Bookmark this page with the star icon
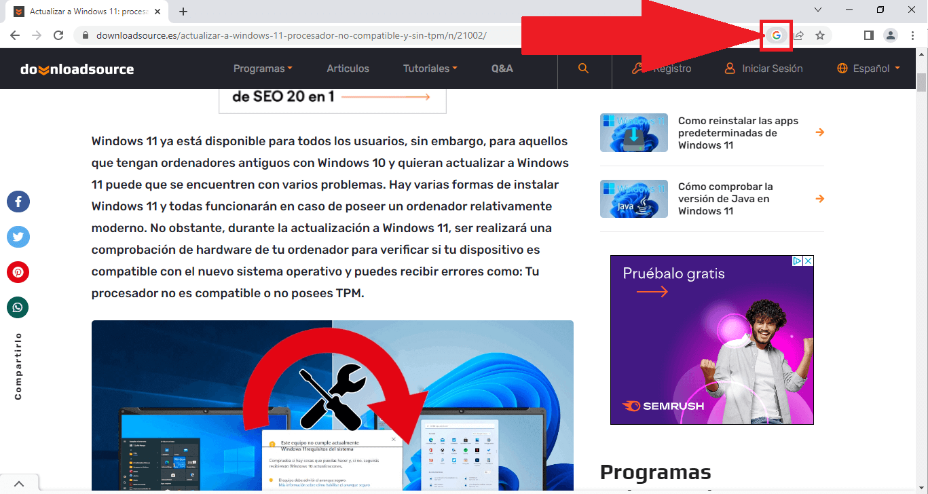This screenshot has height=494, width=928. (x=820, y=35)
